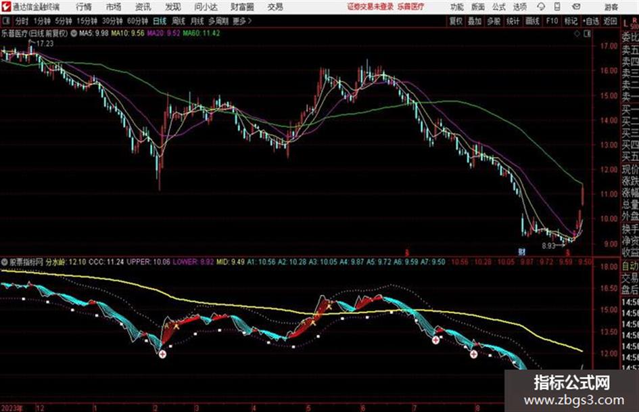Open the 市场 menu

pos(114,7)
